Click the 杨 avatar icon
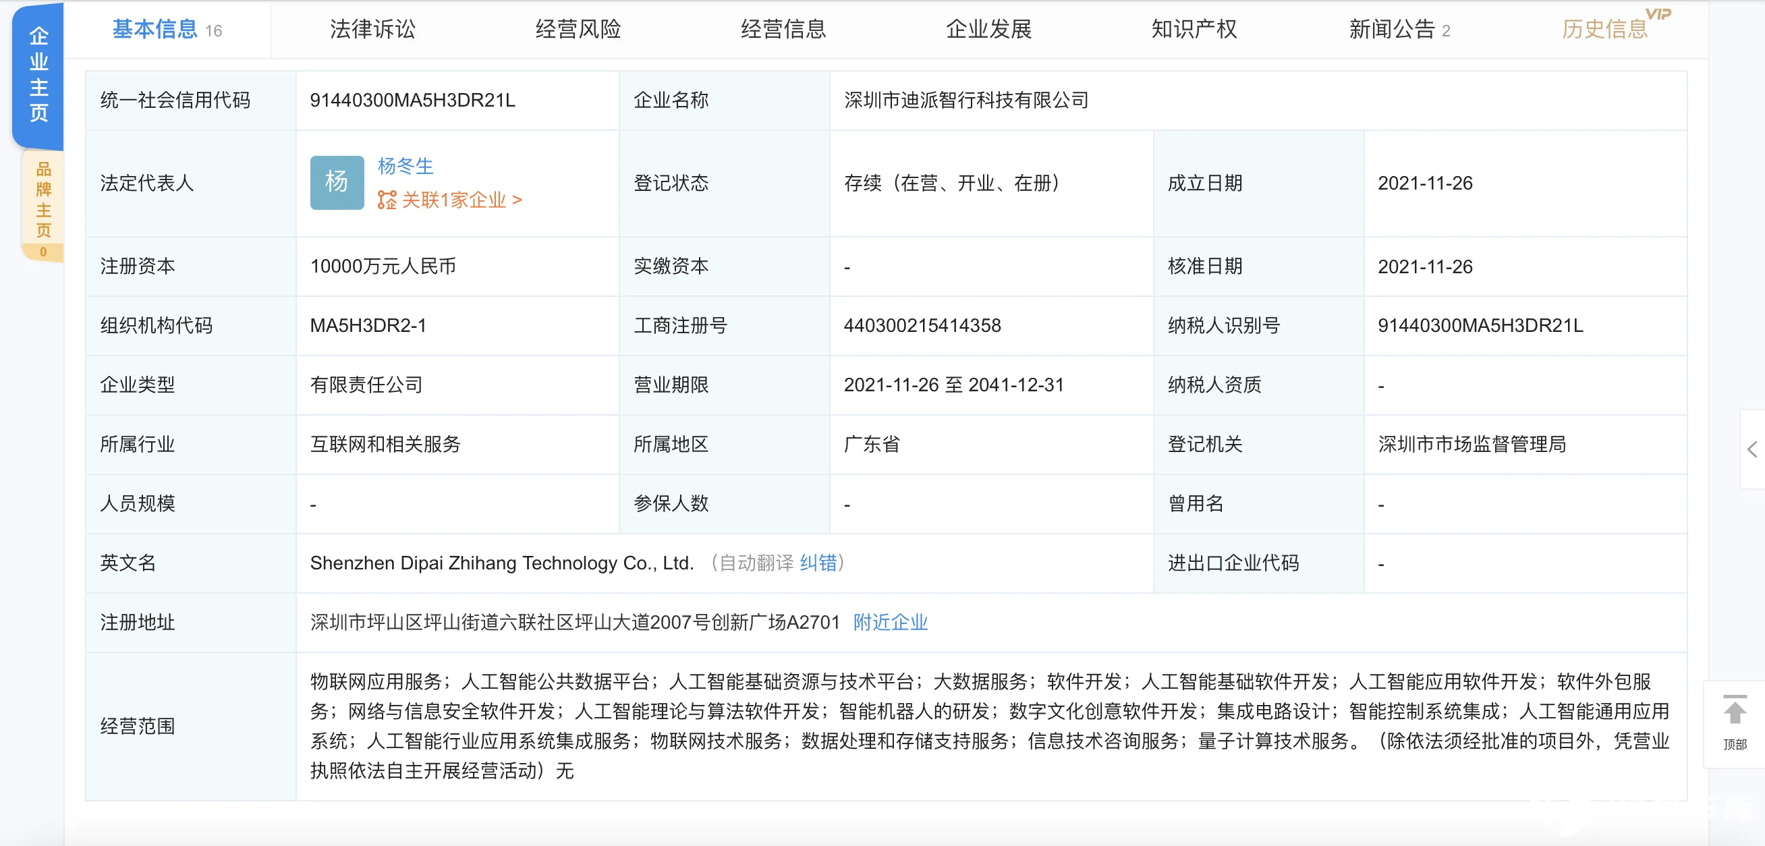The width and height of the screenshot is (1765, 846). (x=337, y=182)
